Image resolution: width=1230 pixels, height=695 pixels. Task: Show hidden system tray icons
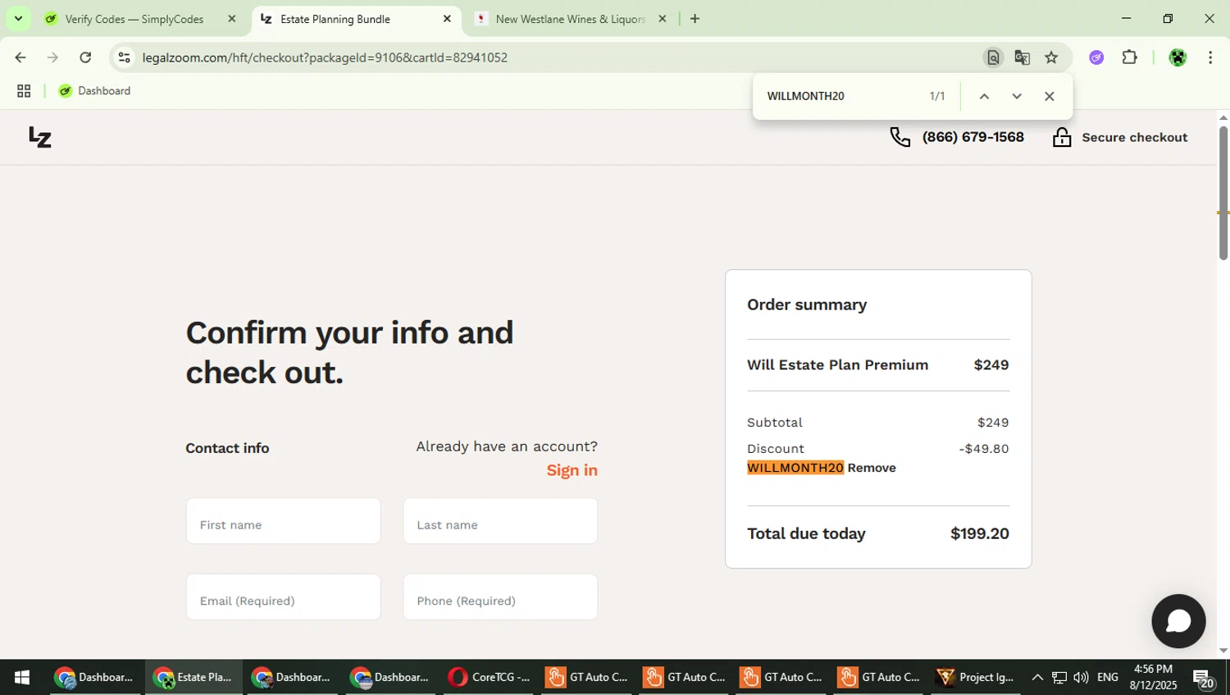pyautogui.click(x=1037, y=678)
